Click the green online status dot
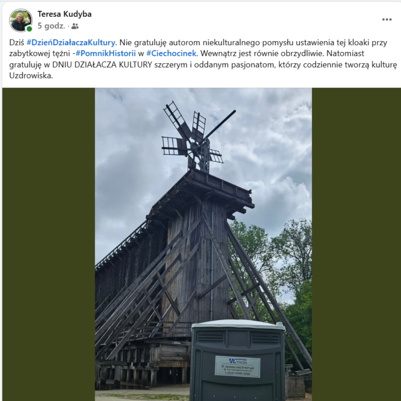 [29, 29]
